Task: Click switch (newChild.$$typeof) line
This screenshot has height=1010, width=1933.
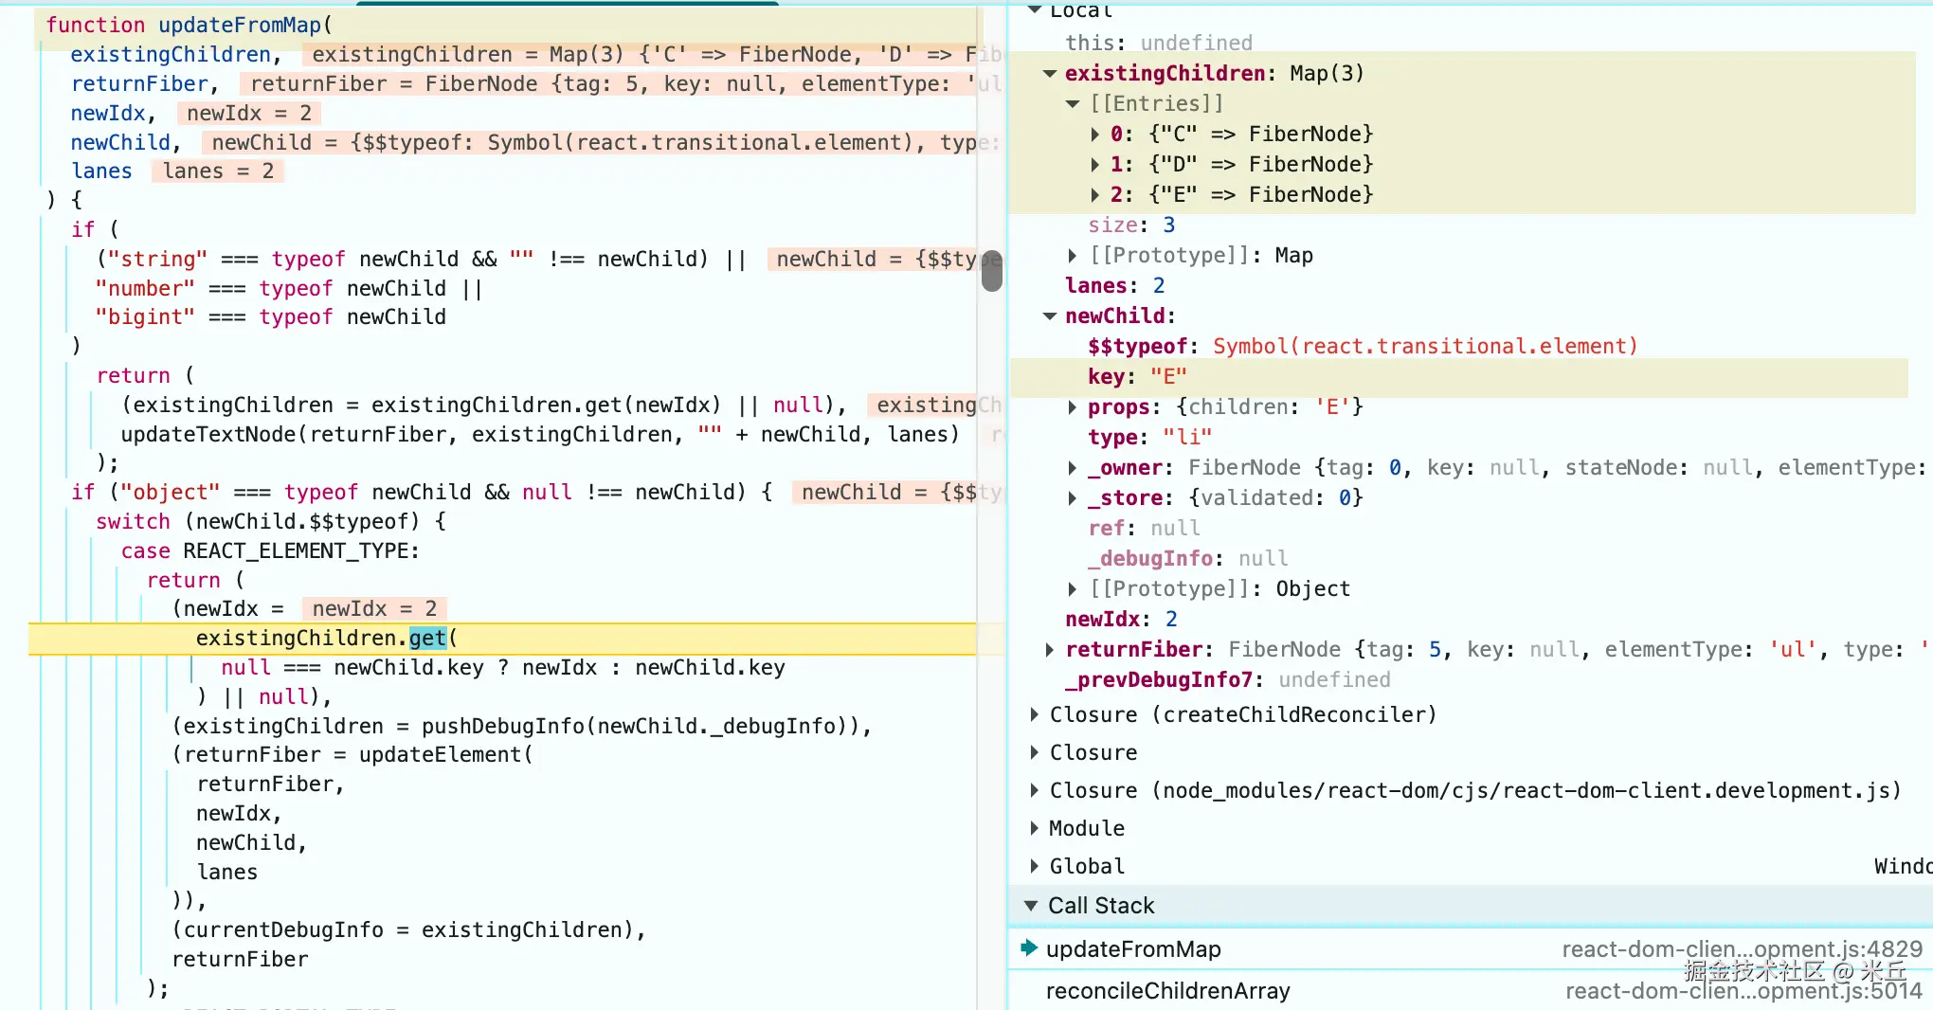Action: 271,522
